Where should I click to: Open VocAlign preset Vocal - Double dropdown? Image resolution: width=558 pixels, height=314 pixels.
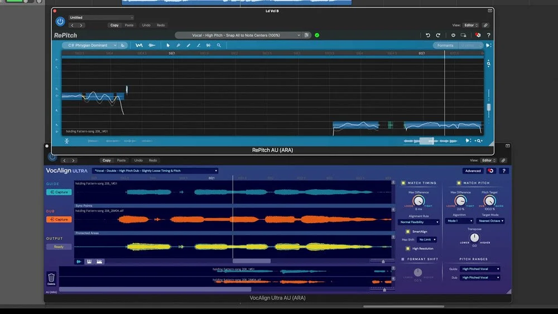click(155, 171)
